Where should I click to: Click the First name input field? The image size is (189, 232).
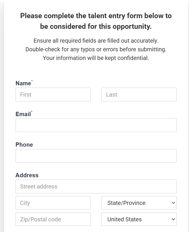pos(53,95)
